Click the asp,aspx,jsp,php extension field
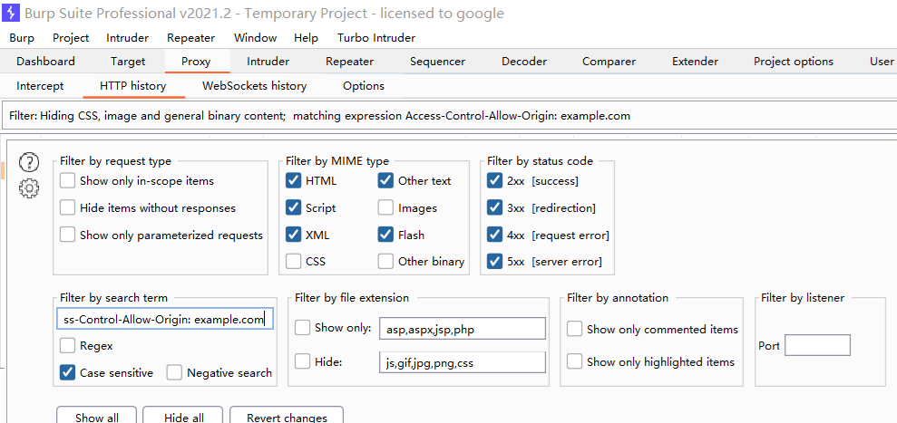897x423 pixels. pyautogui.click(x=463, y=329)
